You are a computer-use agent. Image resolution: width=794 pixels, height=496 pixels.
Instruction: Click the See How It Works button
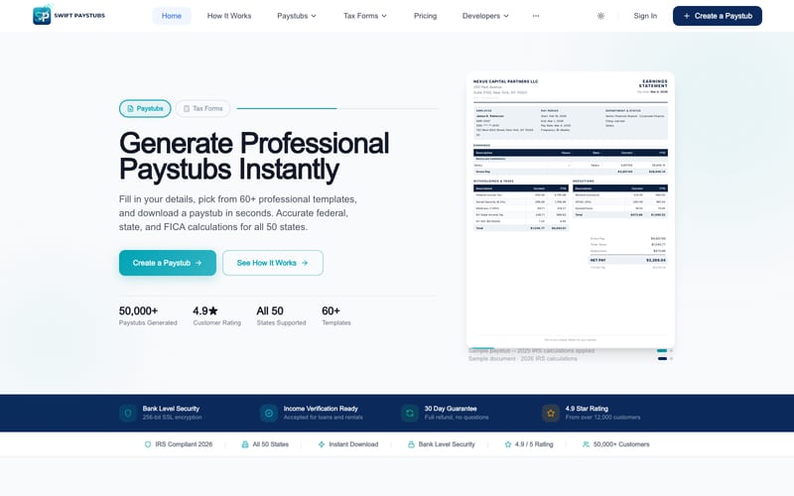tap(273, 263)
